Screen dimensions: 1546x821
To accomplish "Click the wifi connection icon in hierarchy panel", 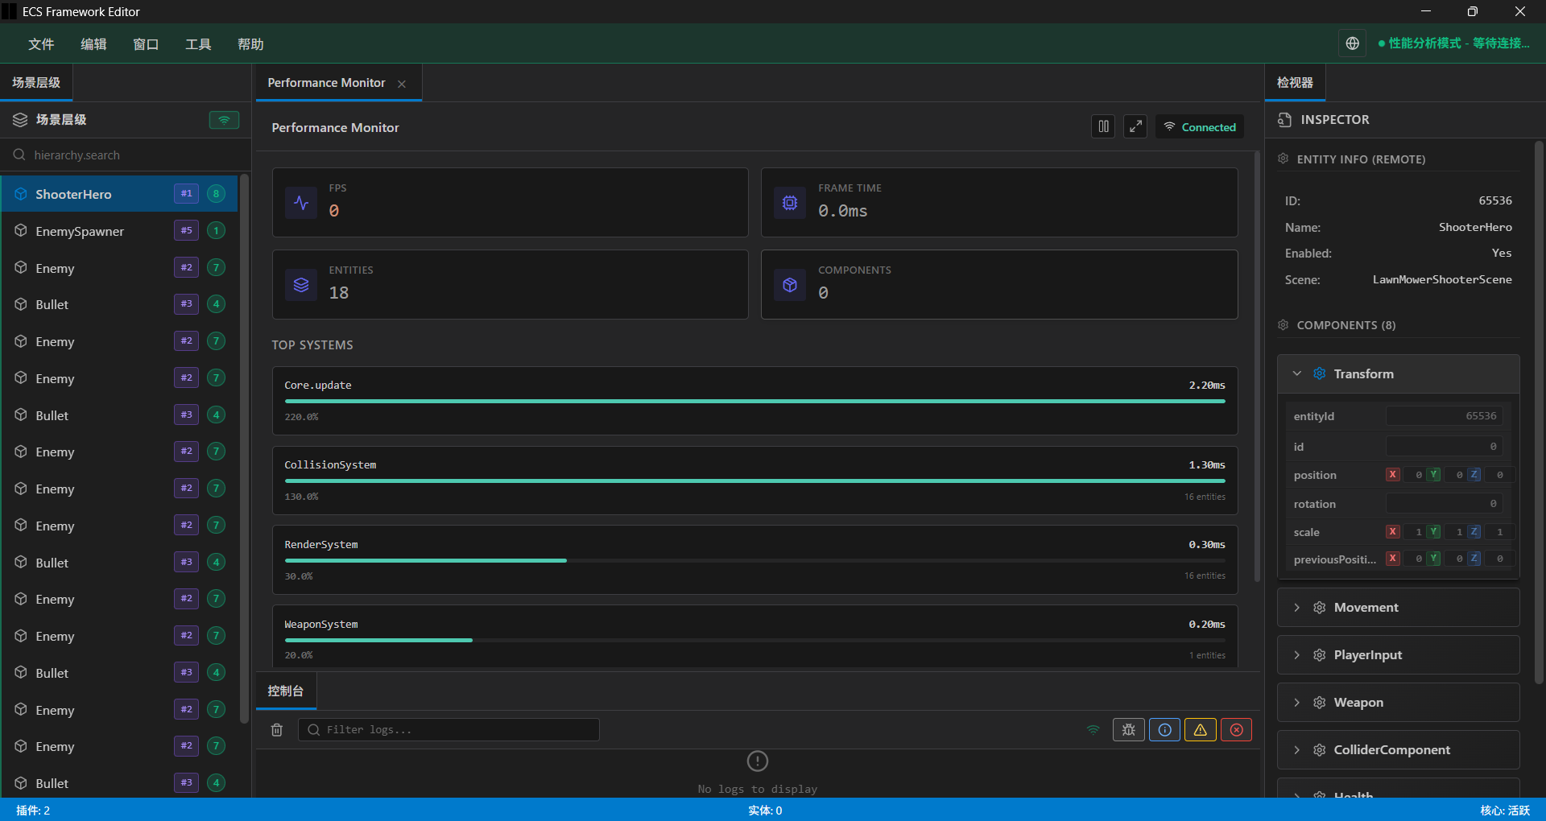I will (x=223, y=119).
